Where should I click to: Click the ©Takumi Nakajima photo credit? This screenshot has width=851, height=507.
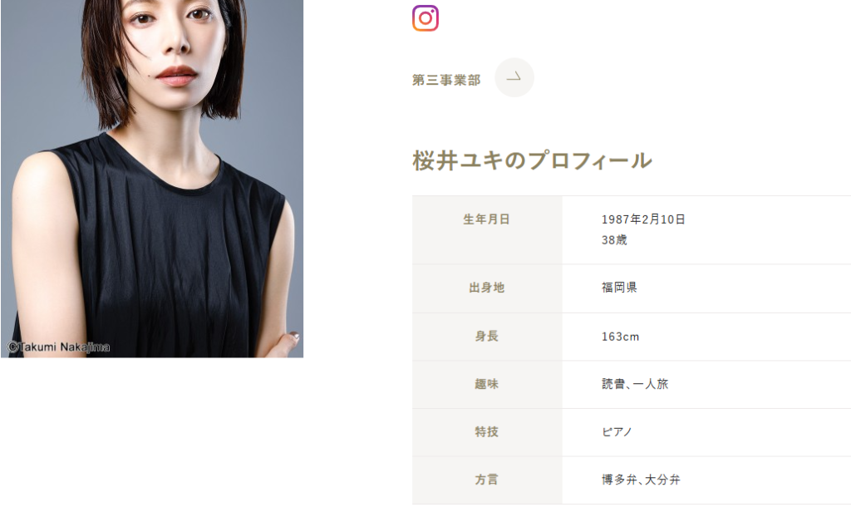coord(59,347)
